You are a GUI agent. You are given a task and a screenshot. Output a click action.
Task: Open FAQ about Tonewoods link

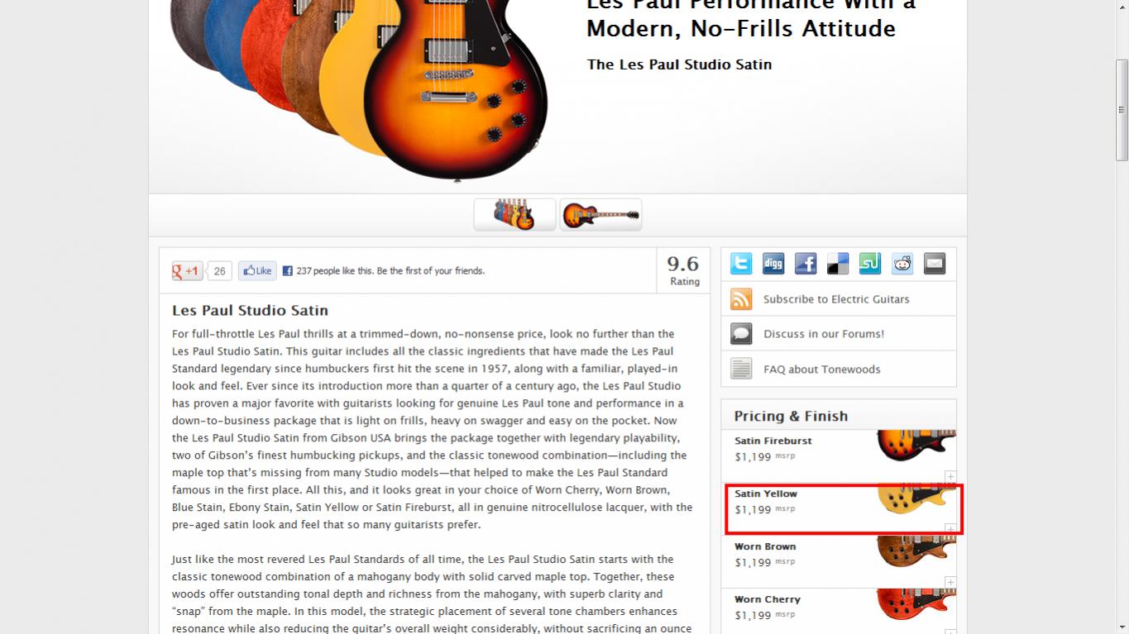(822, 369)
